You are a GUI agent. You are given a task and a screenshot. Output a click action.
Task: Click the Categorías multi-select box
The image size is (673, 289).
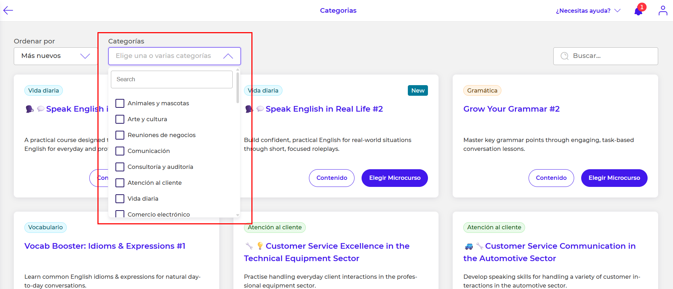pyautogui.click(x=166, y=56)
